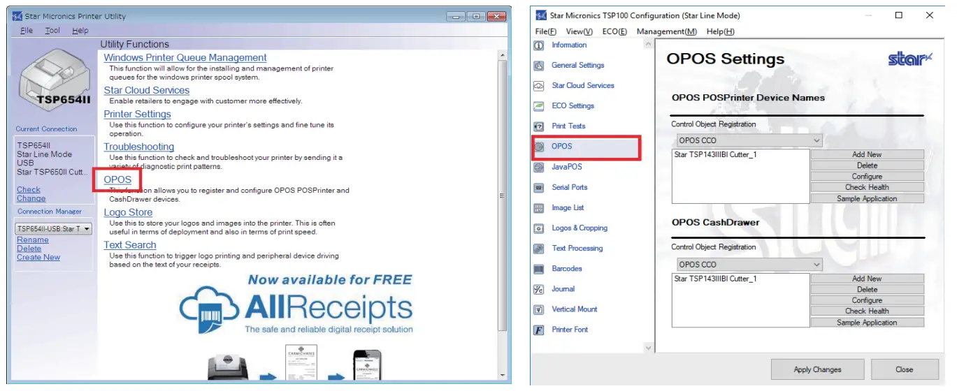Click the TSP100 Configuration title bar icon
Screen dimensions: 957x391
coord(542,15)
